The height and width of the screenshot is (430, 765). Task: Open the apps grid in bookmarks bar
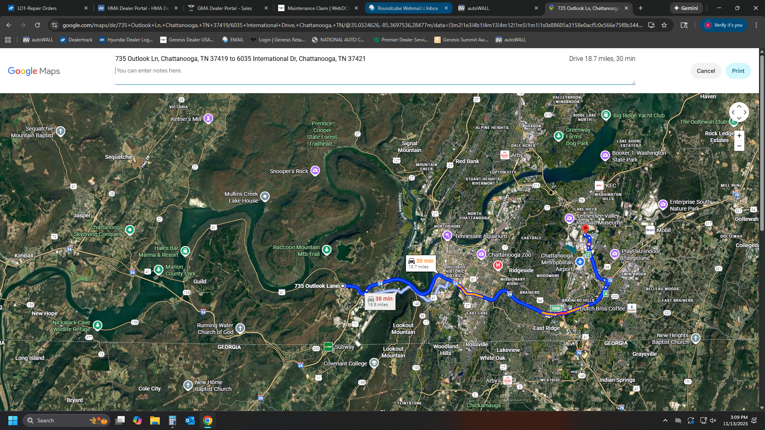point(8,40)
